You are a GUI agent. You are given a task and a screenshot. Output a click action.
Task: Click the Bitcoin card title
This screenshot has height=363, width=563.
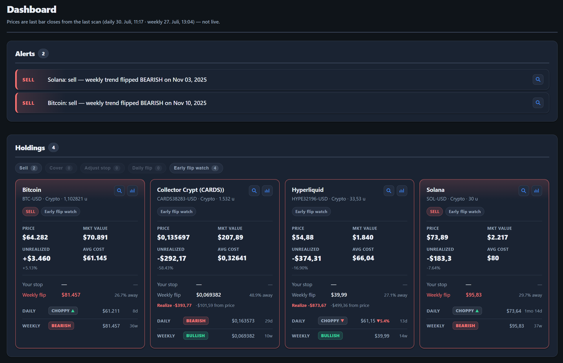(32, 190)
